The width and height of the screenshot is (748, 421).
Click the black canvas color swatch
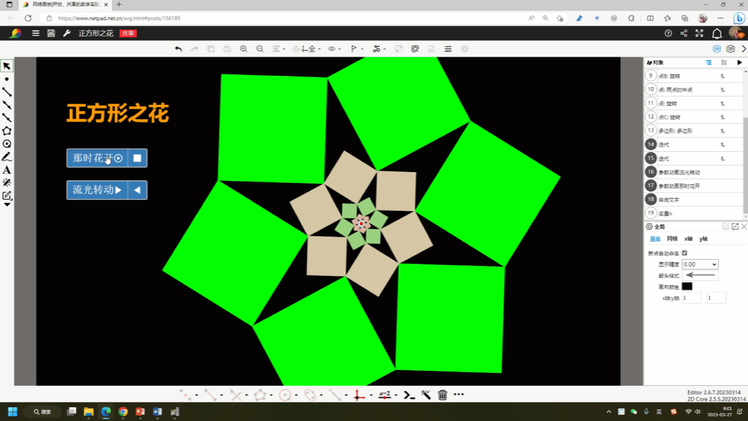[687, 286]
